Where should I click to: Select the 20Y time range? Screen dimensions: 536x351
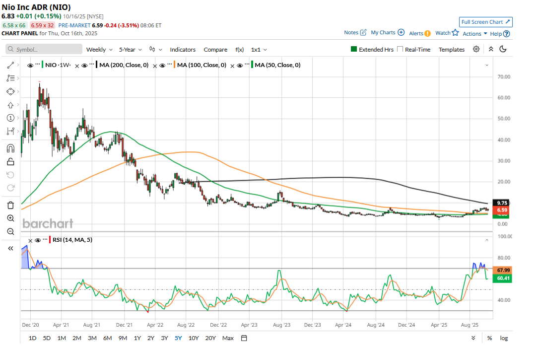(x=210, y=338)
